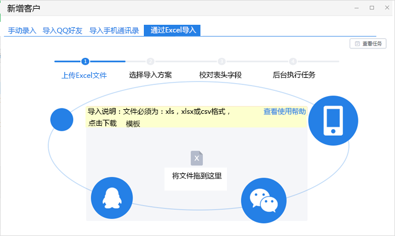Click the Excel file icon in drop area
This screenshot has width=395, height=236.
click(197, 158)
